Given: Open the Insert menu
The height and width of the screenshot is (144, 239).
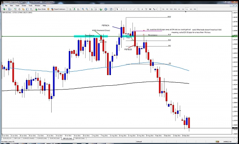Looking at the screenshot, I should [17, 5].
